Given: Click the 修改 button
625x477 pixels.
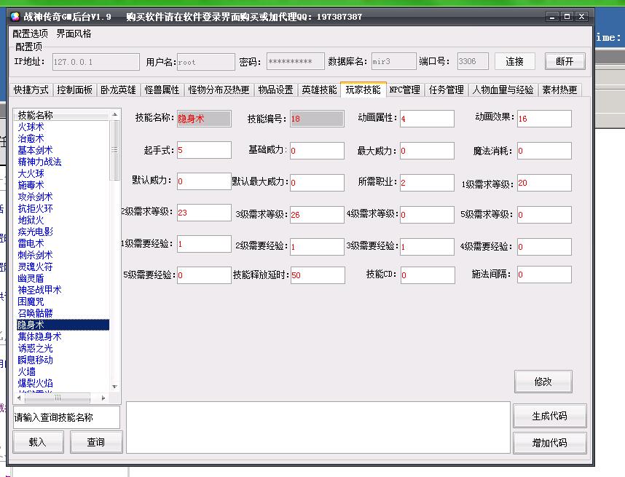Looking at the screenshot, I should point(543,382).
